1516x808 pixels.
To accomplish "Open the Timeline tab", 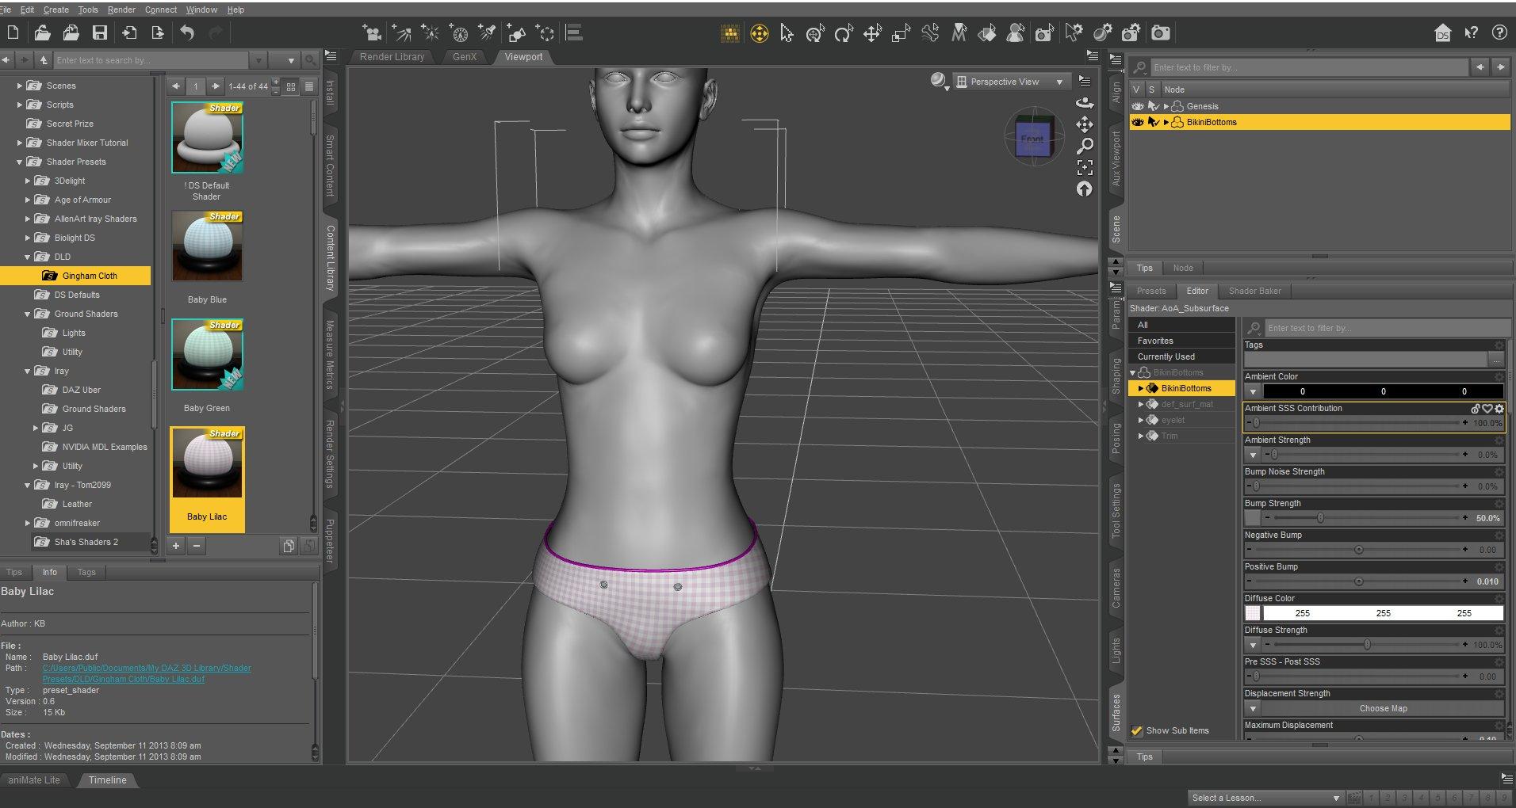I will pyautogui.click(x=107, y=780).
